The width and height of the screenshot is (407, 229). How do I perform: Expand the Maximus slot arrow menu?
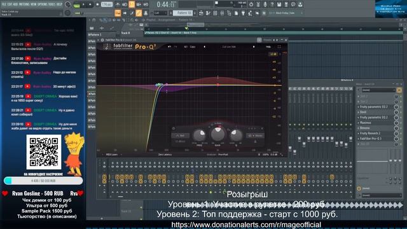pyautogui.click(x=359, y=123)
